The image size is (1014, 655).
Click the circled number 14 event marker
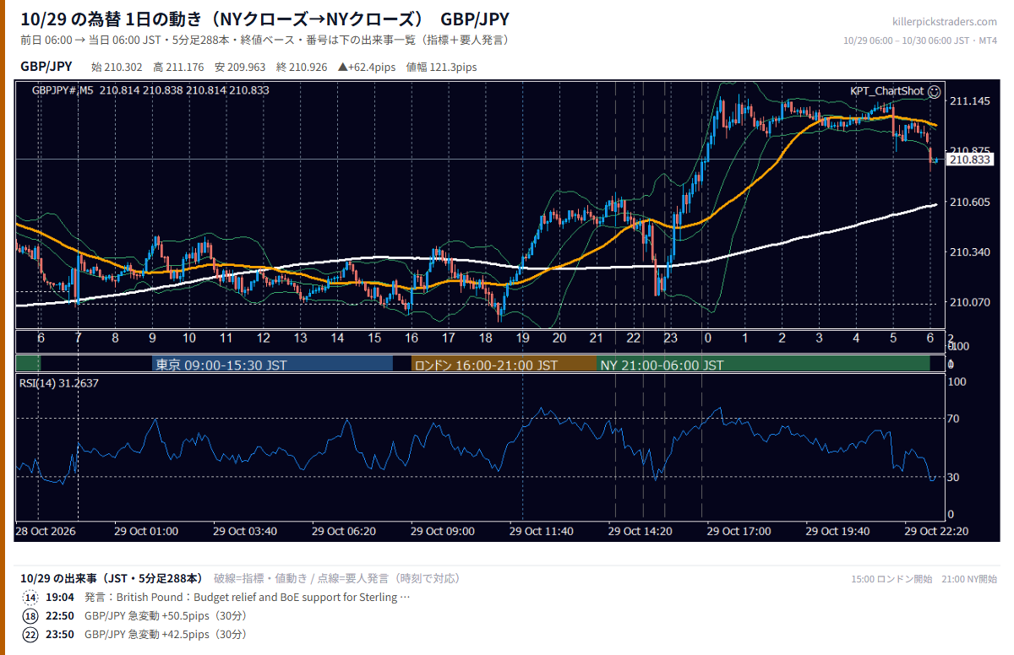pyautogui.click(x=30, y=598)
